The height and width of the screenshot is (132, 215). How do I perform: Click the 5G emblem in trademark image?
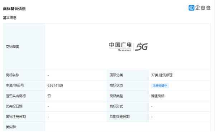pyautogui.click(x=141, y=47)
